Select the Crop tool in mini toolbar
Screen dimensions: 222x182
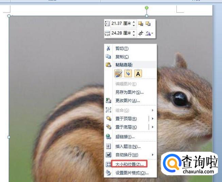(141, 33)
